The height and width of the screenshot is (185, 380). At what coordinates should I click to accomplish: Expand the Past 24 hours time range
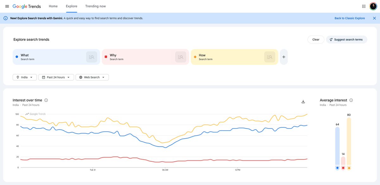tap(56, 77)
